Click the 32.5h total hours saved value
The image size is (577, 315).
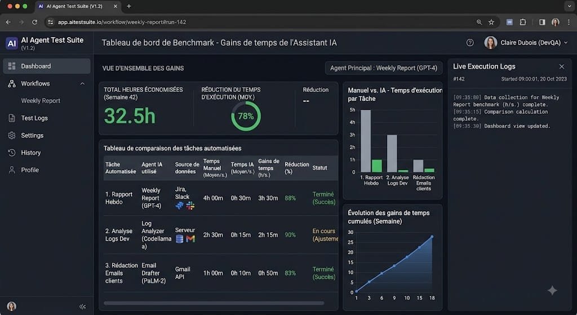pos(130,116)
